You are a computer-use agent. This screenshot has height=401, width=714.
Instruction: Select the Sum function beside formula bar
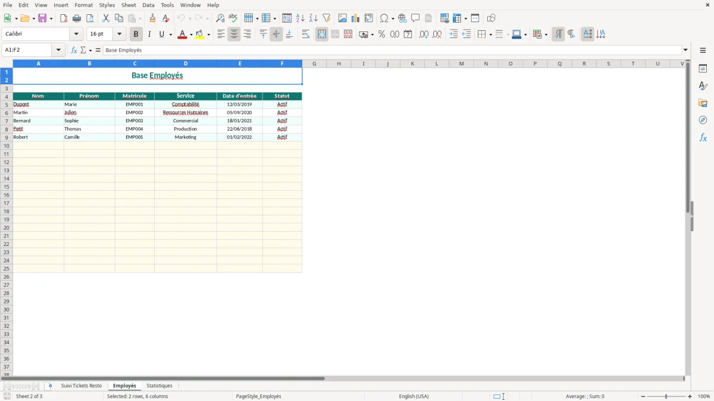(x=83, y=50)
